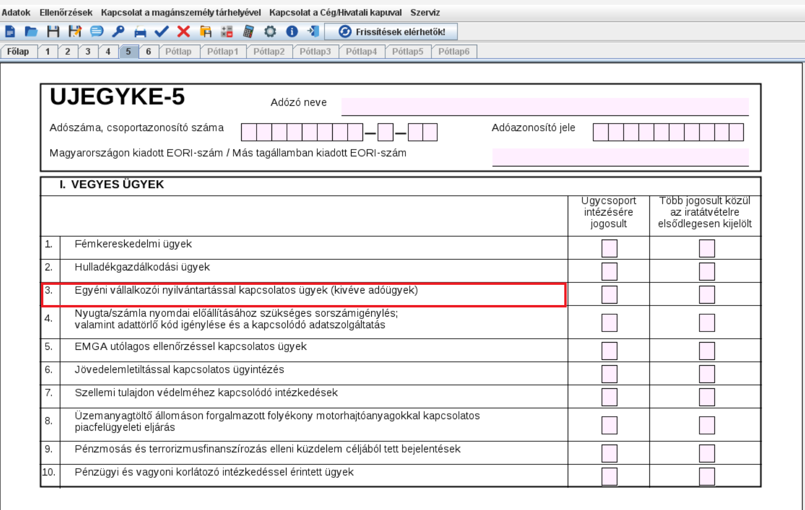Click the new document icon
Screen dimensions: 805x510
pyautogui.click(x=10, y=32)
